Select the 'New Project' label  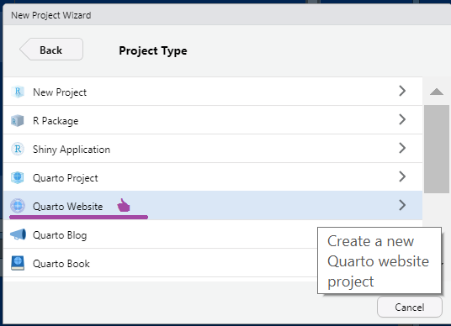[60, 92]
